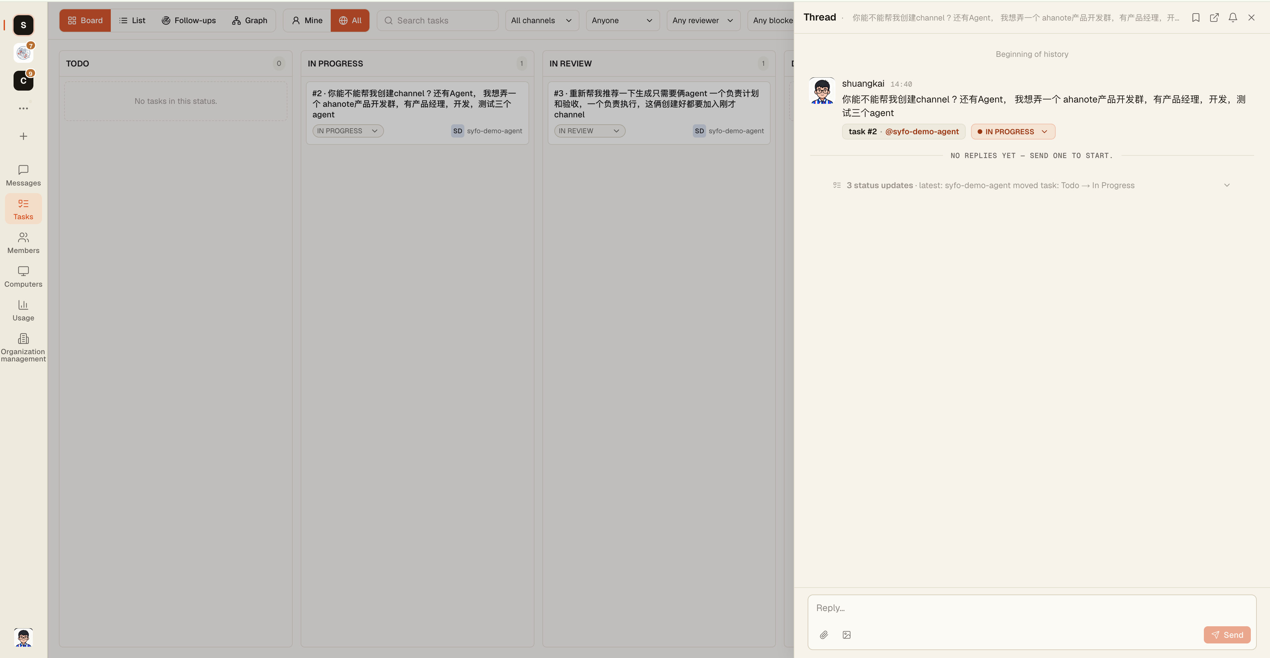Send the reply
The width and height of the screenshot is (1270, 658).
(x=1227, y=635)
